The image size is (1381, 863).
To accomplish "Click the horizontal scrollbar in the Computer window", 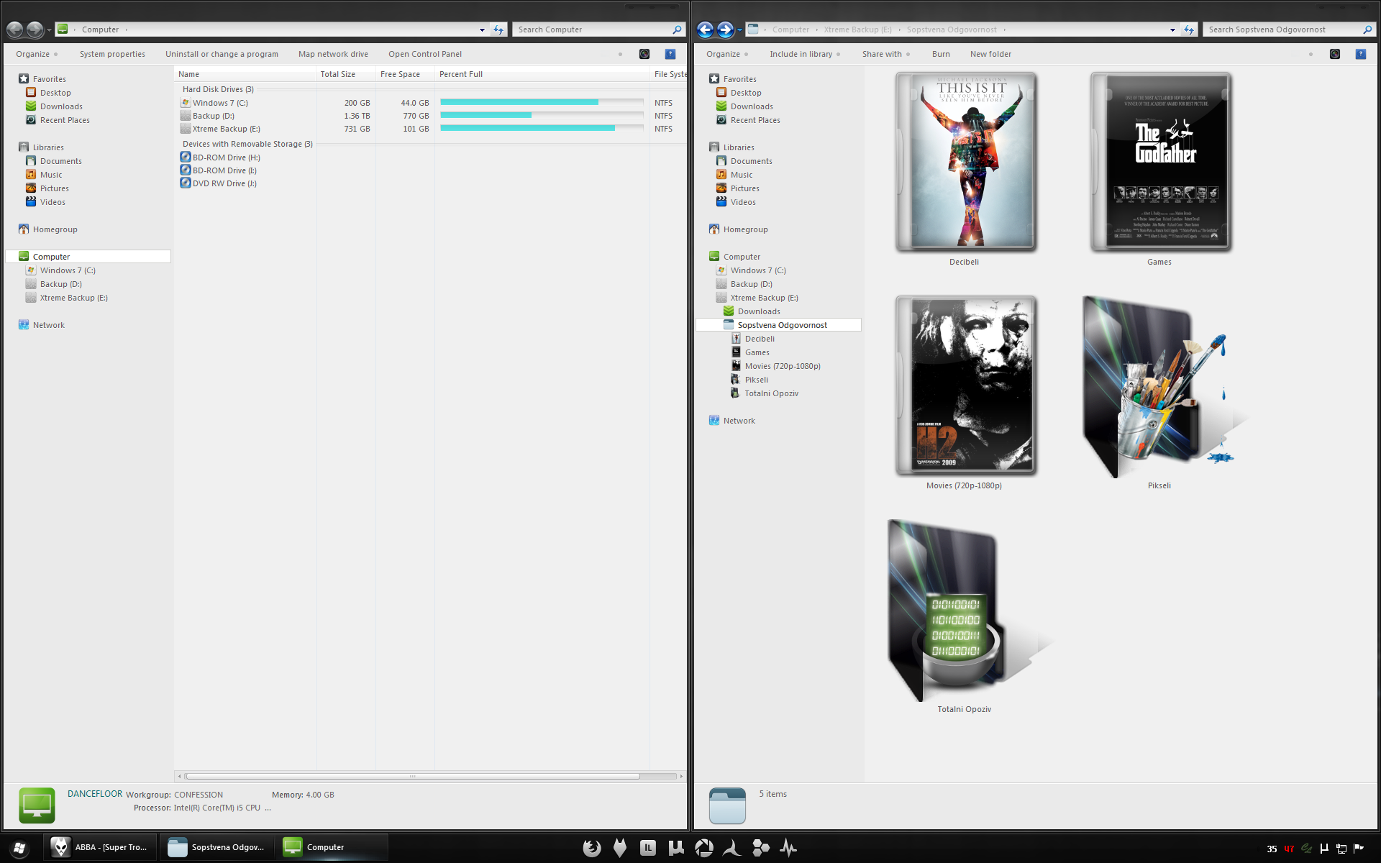I will click(413, 777).
